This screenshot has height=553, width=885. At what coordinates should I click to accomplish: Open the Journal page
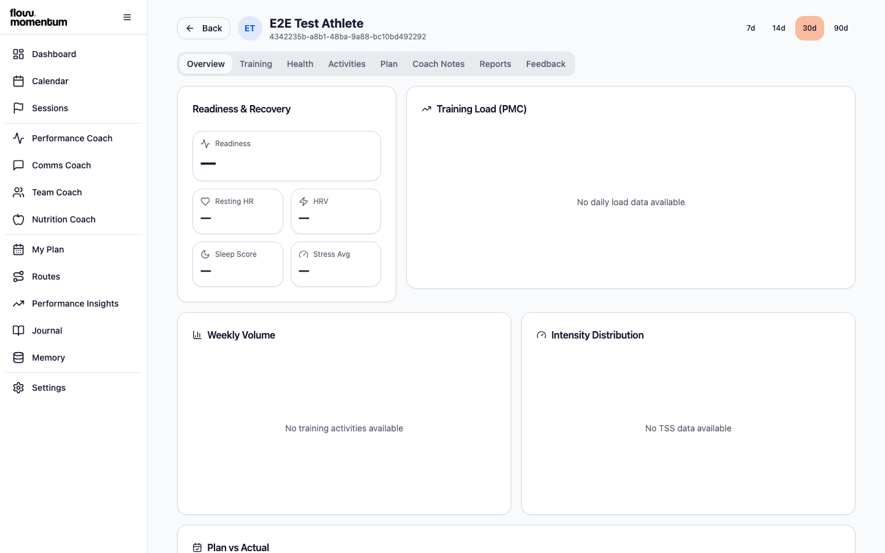(x=74, y=331)
